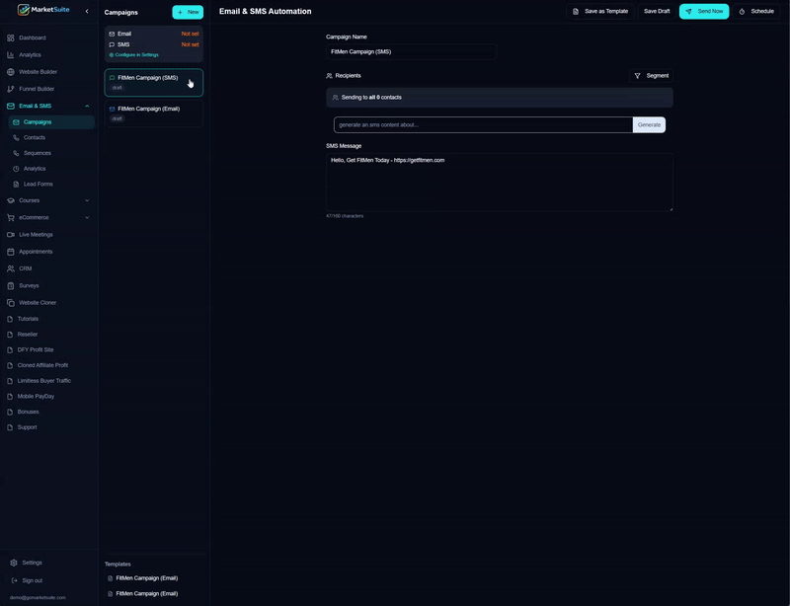Click the Send Now button
The width and height of the screenshot is (790, 606).
coord(704,12)
